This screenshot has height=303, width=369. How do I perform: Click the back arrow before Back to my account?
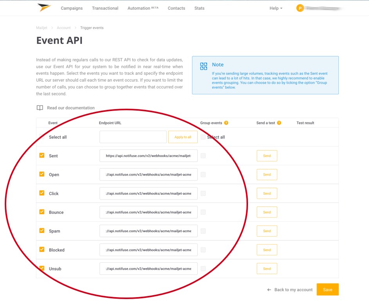[269, 290]
